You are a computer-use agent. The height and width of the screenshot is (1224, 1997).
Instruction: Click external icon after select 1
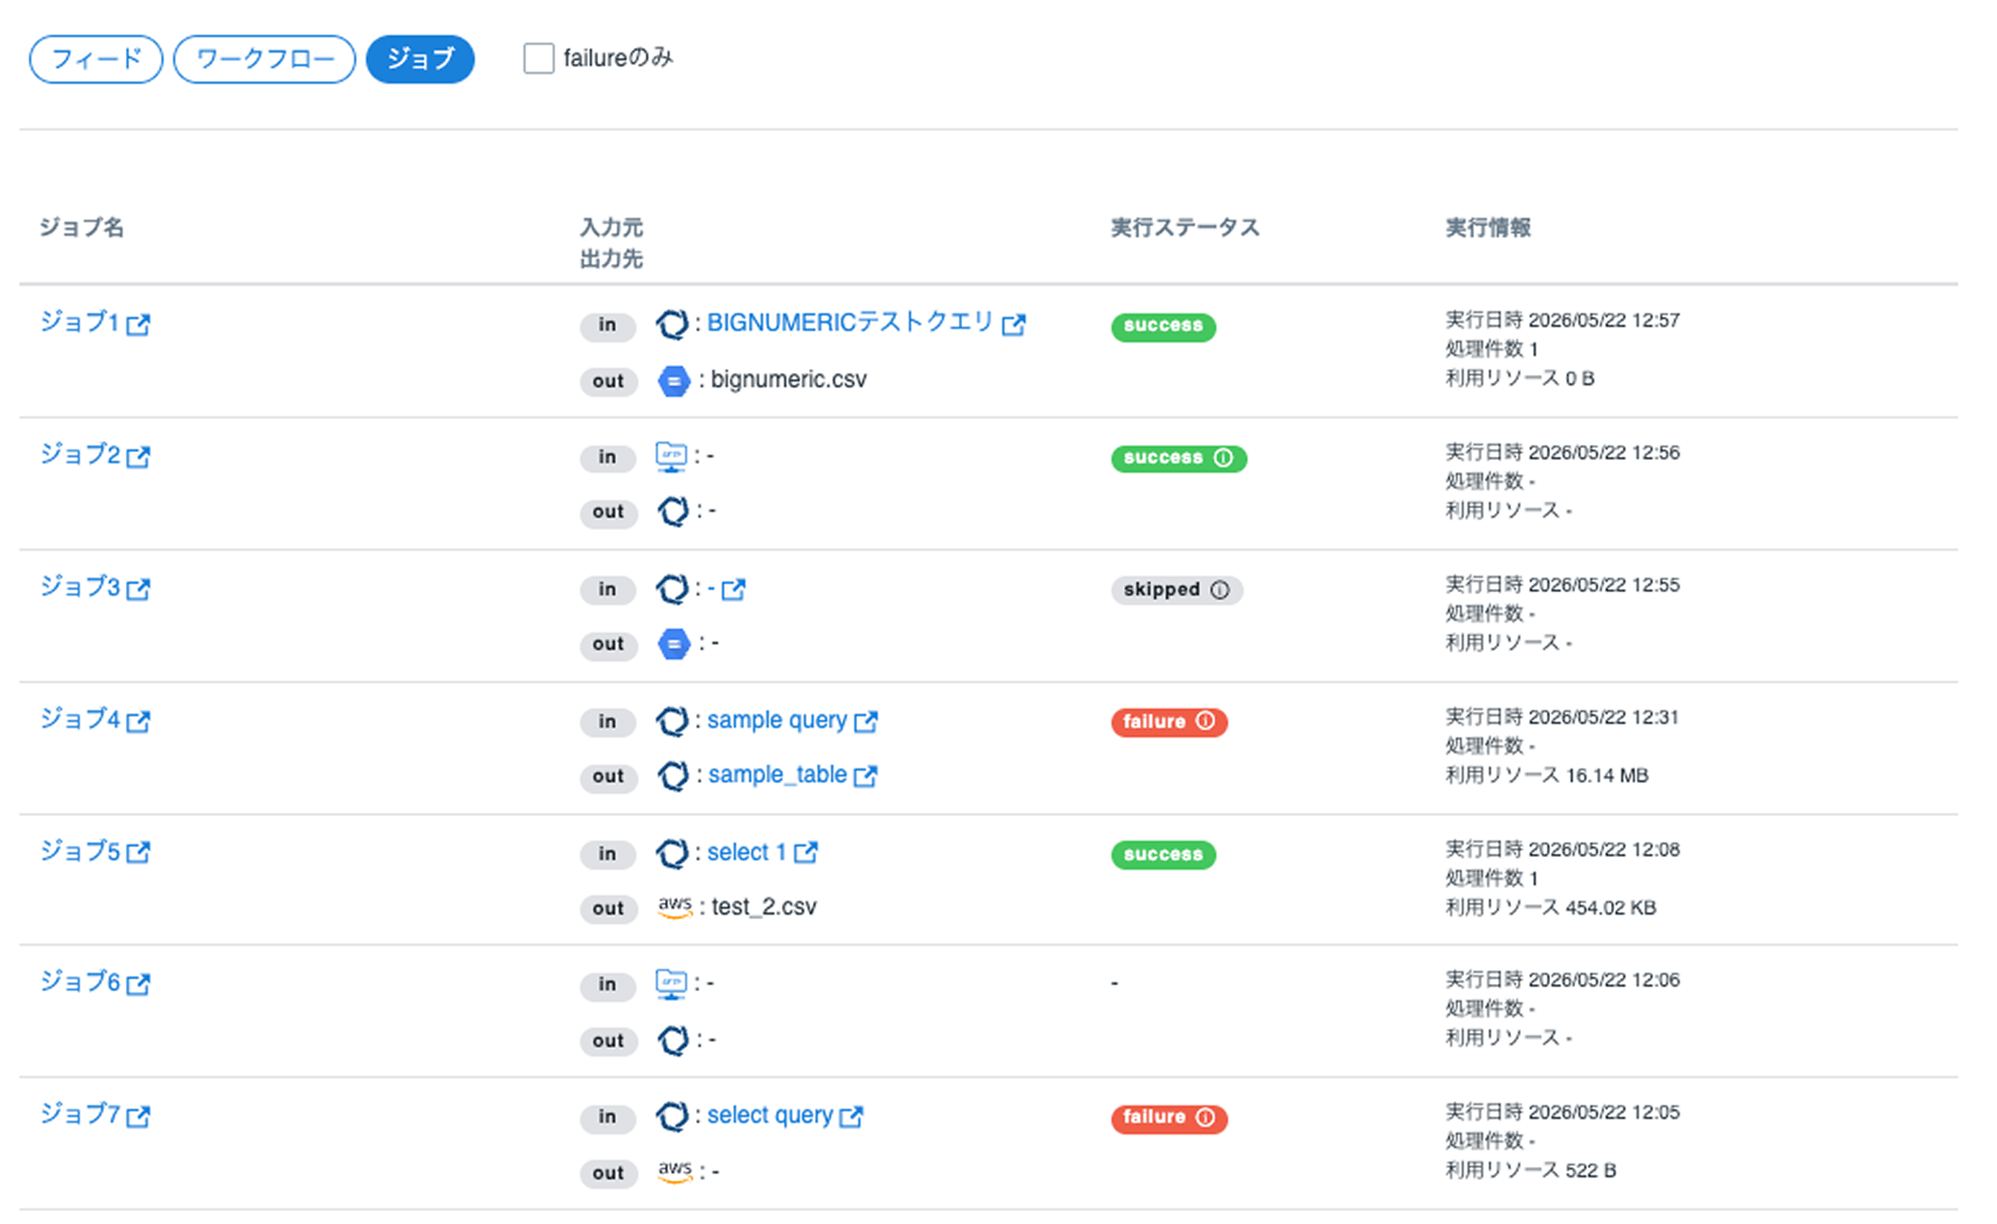pyautogui.click(x=806, y=853)
